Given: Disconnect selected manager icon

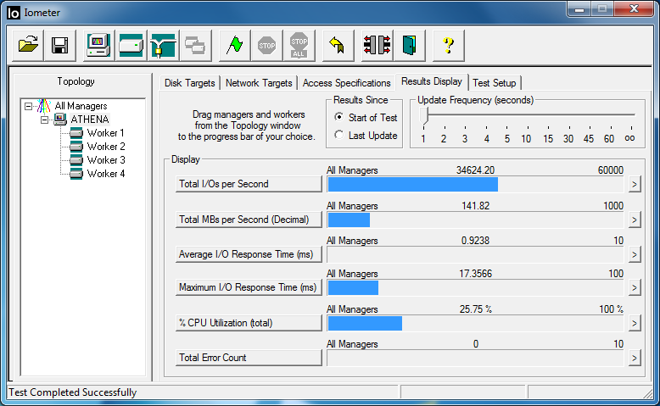Looking at the screenshot, I should [x=378, y=45].
